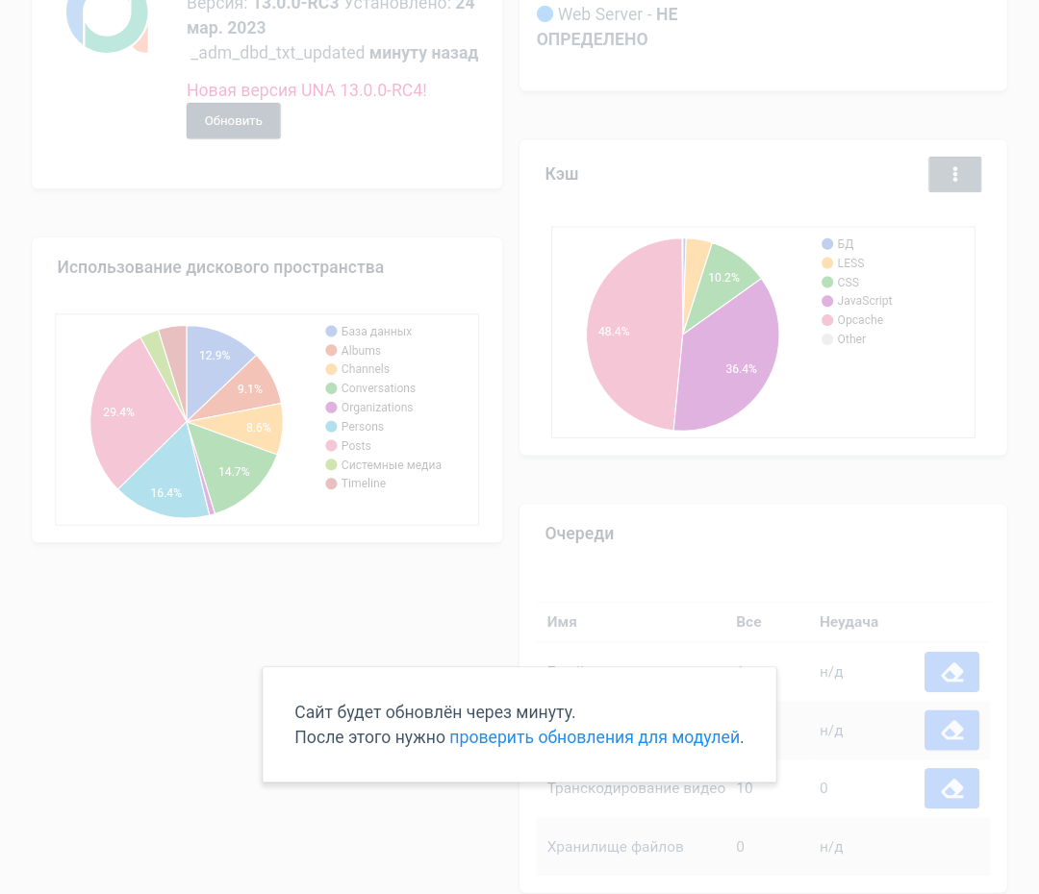Toggle the JavaScript legend entry in cache chart
This screenshot has height=894, width=1039.
[x=864, y=301]
